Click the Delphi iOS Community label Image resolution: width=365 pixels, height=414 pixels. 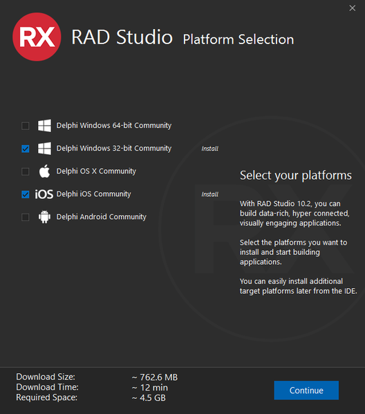pyautogui.click(x=93, y=194)
